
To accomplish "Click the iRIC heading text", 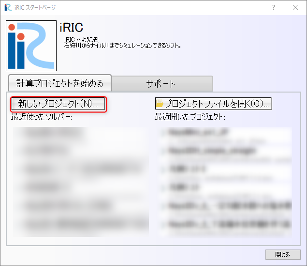I will pos(72,28).
